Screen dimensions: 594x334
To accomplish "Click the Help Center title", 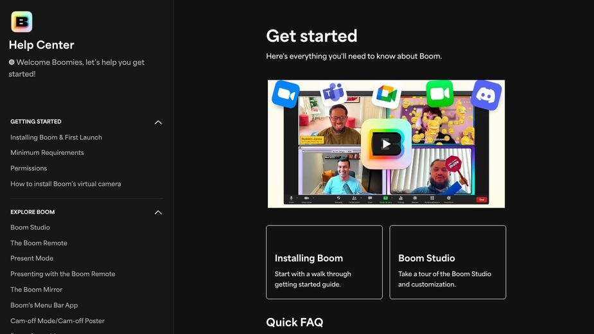I will pyautogui.click(x=41, y=45).
